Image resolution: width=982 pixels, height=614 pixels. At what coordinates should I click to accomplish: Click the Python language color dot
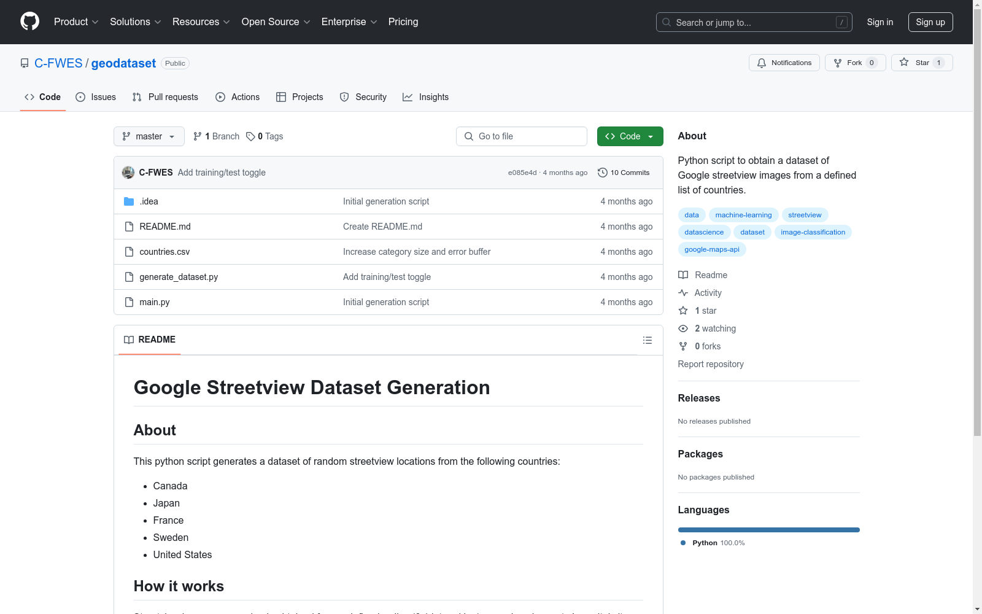click(683, 543)
